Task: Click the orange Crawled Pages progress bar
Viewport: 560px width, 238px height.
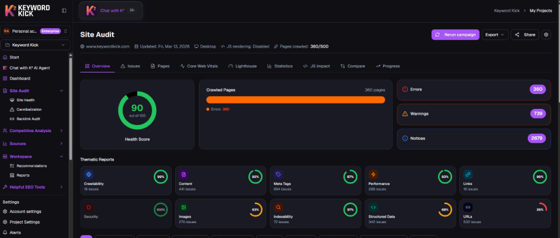Action: (x=295, y=100)
